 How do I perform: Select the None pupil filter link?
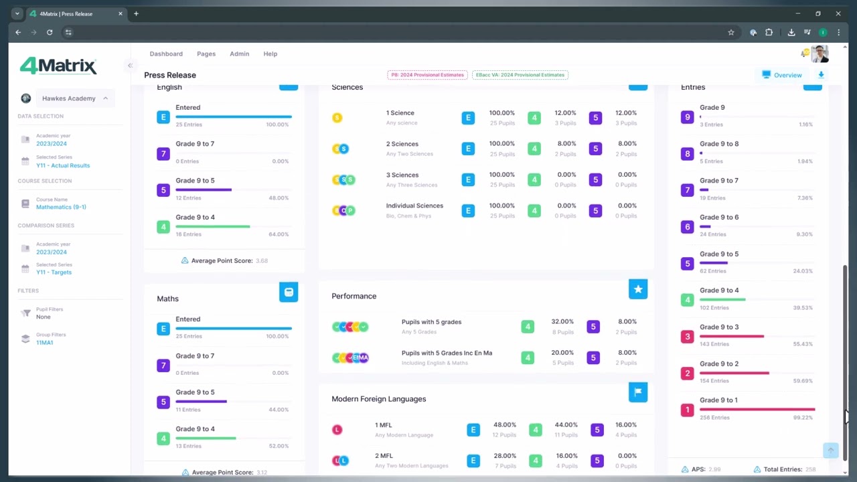(44, 317)
